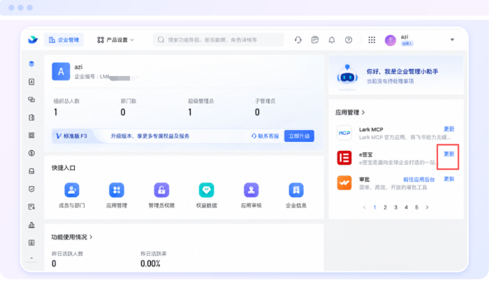Click the 联系客服 link
Image resolution: width=489 pixels, height=283 pixels.
point(265,136)
